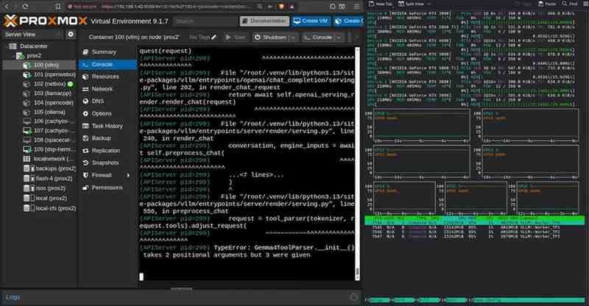Open the Split View dropdown arrow
The image size is (589, 306).
click(x=428, y=4)
